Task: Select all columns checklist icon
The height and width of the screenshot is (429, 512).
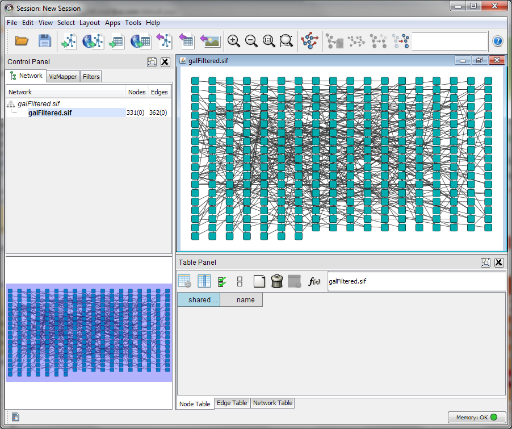Action: 223,281
